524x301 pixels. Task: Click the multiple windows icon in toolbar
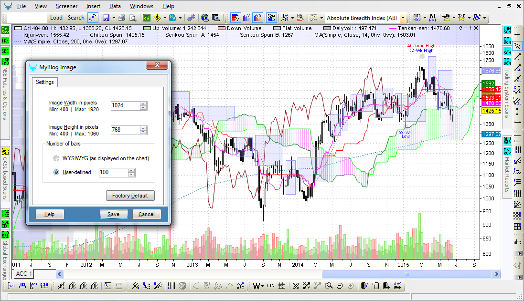216,18
